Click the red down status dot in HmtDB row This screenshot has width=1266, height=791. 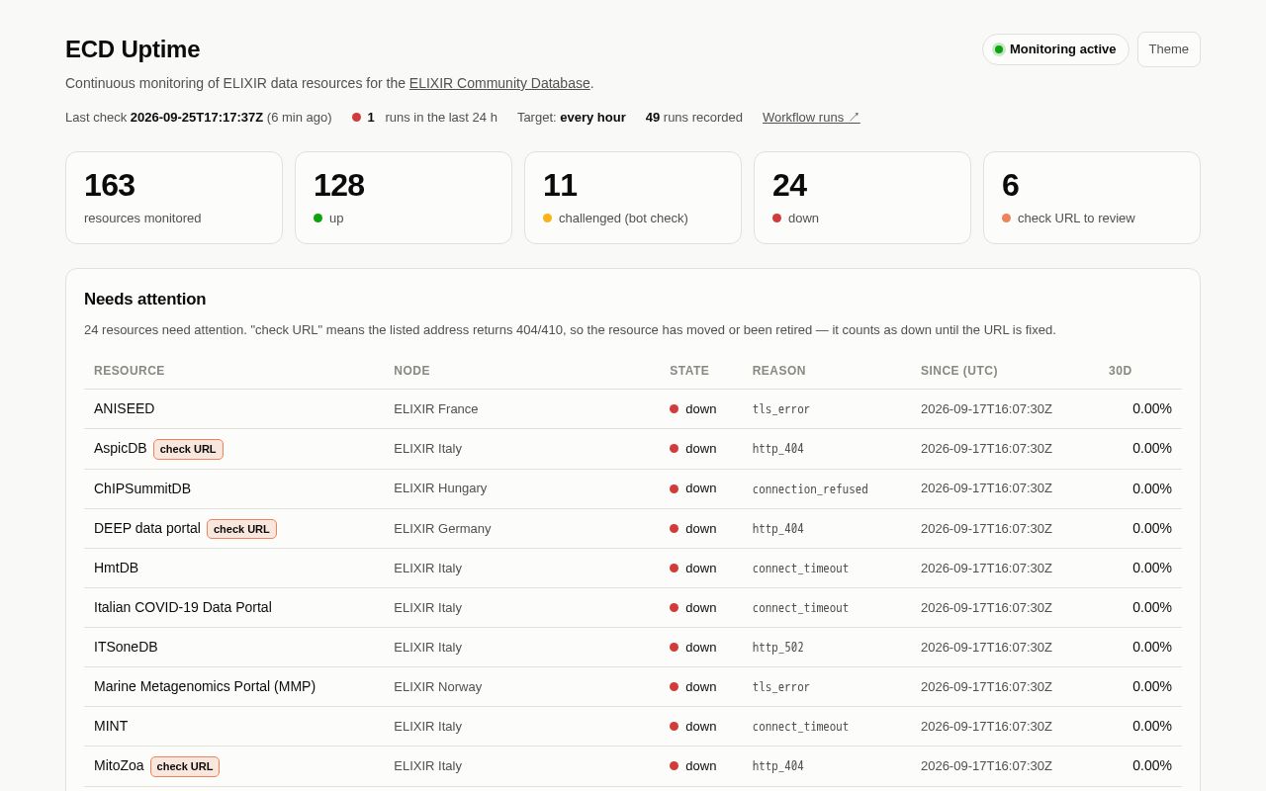pos(675,568)
